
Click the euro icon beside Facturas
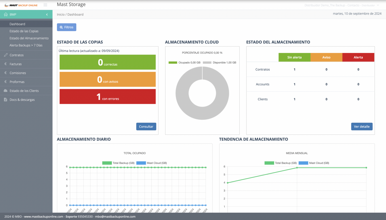click(x=6, y=64)
